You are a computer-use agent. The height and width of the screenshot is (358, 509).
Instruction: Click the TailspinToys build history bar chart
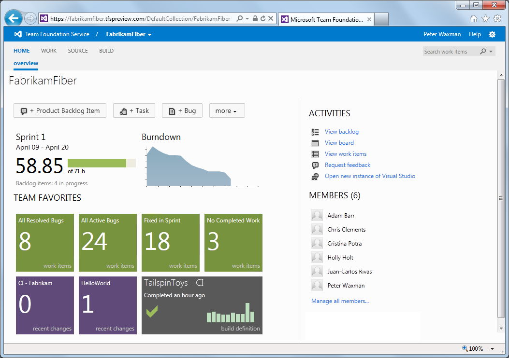[231, 313]
